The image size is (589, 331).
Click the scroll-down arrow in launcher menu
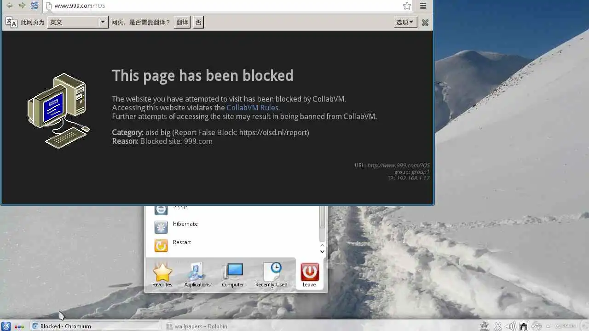tap(322, 251)
